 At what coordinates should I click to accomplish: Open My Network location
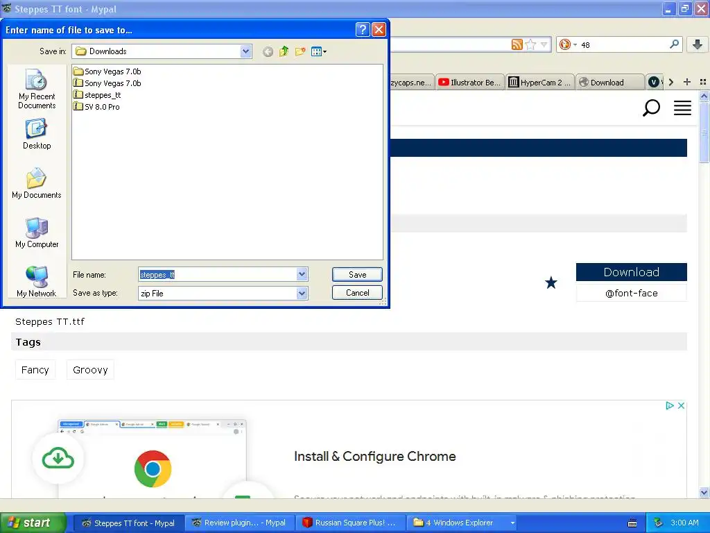point(37,282)
